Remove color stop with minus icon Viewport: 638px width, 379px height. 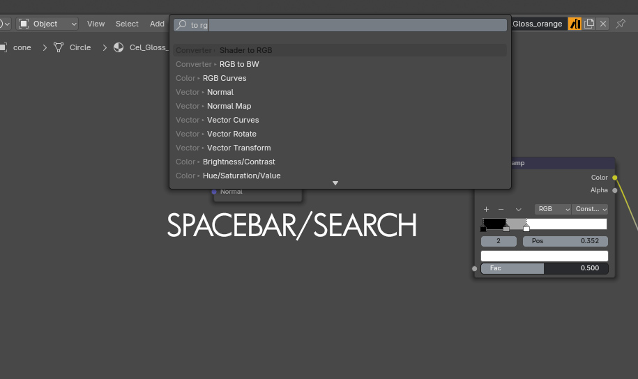501,209
